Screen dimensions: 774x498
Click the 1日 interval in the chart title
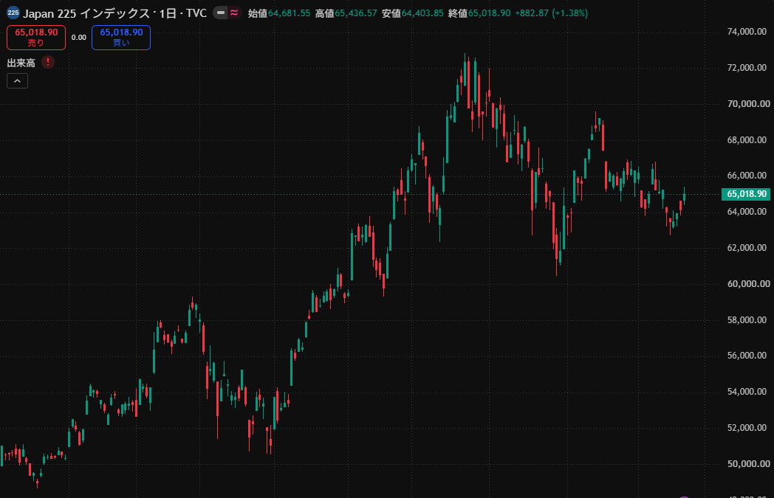(x=168, y=13)
